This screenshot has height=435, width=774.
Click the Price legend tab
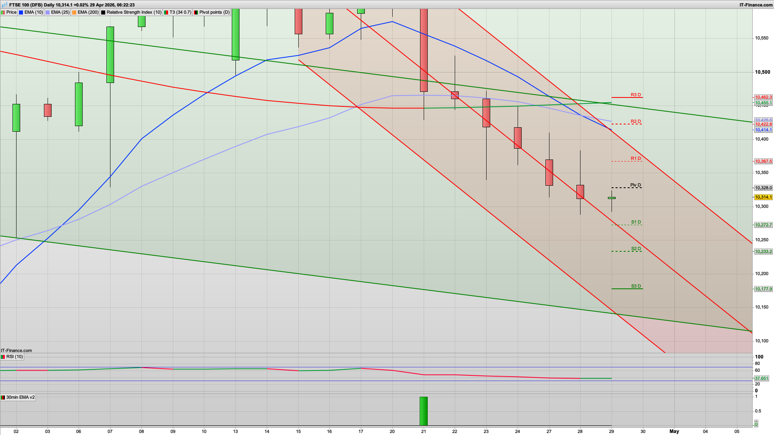(x=11, y=12)
